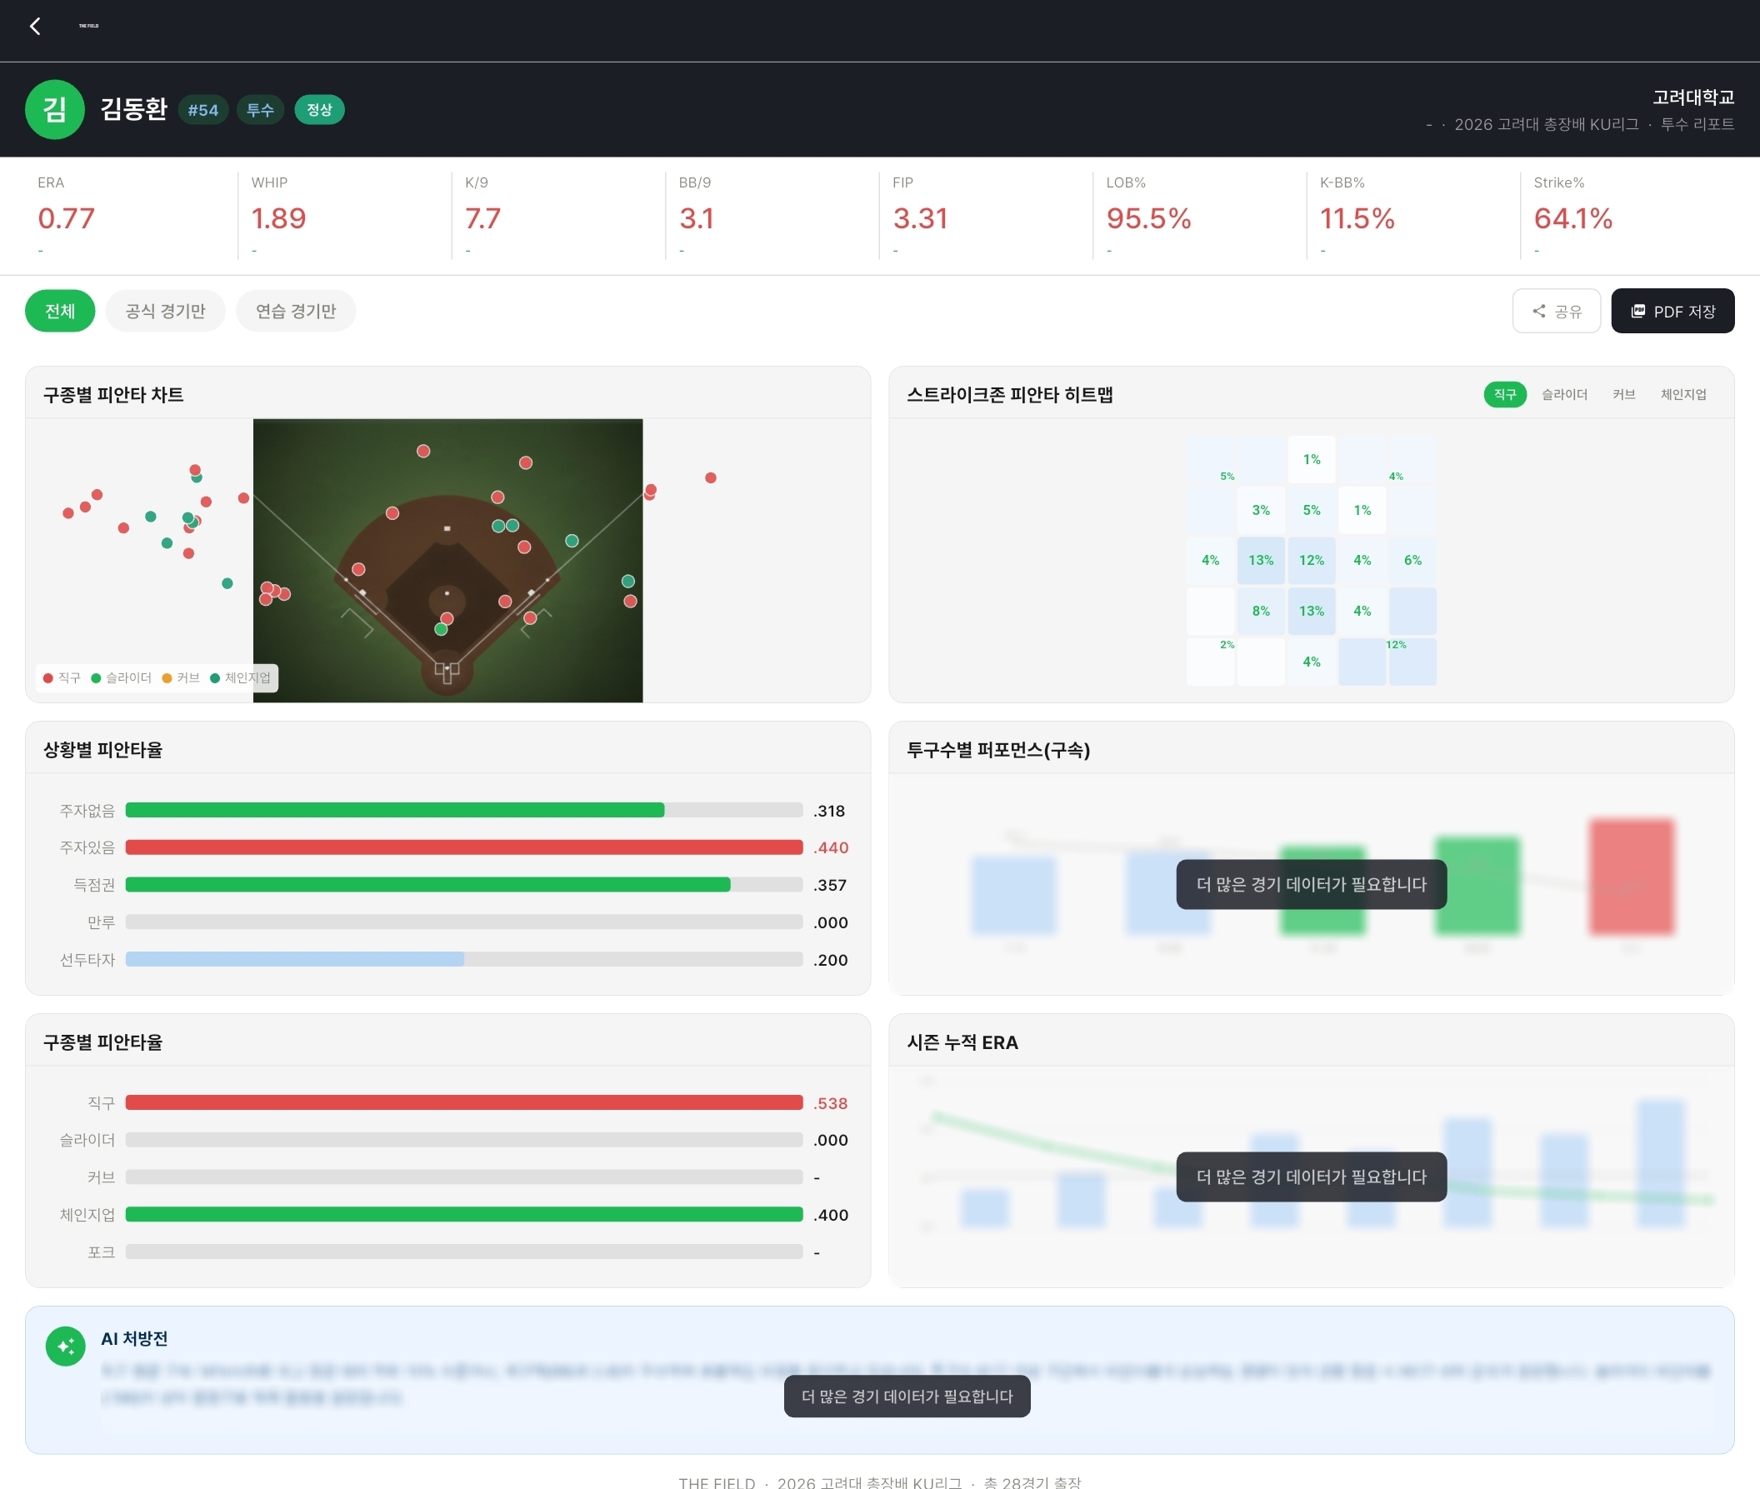
Task: Click the heatmap 6% cell
Action: 1412,561
